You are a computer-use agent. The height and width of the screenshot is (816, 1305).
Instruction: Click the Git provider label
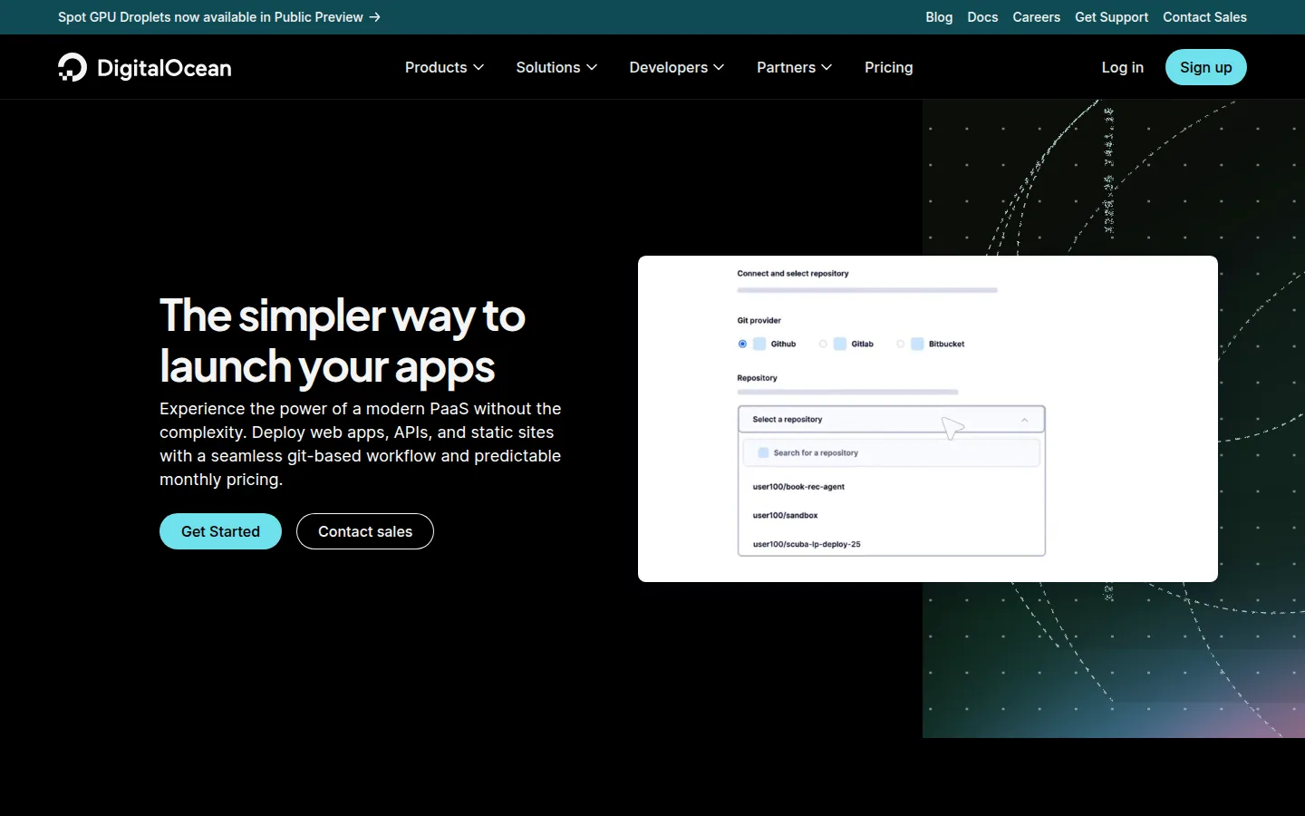759,320
